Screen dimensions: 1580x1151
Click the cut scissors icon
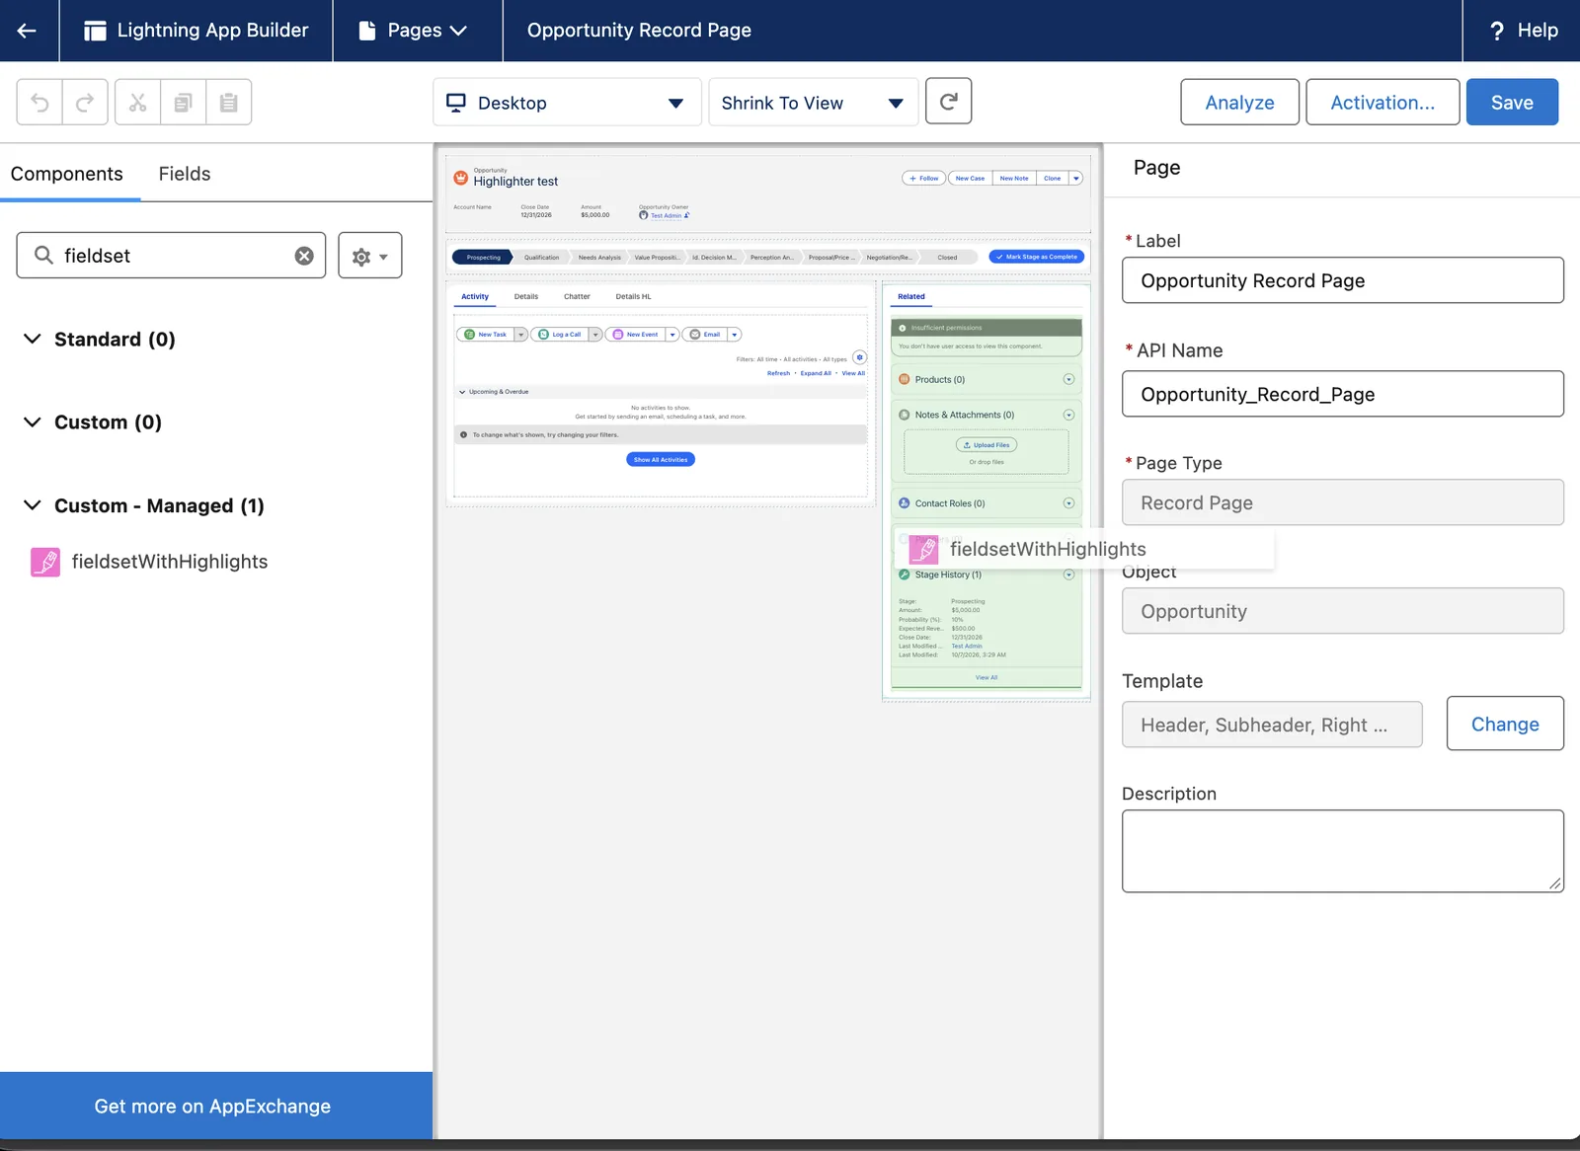137,102
